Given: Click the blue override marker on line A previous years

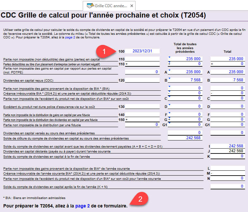Looking at the screenshot, I should tap(169, 70).
